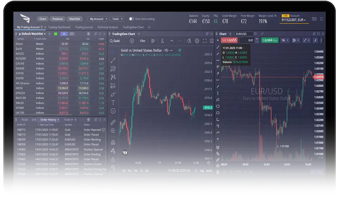The height and width of the screenshot is (211, 339).
Task: Select the brush drawing tool in TradingView chart
Action: 113,94
